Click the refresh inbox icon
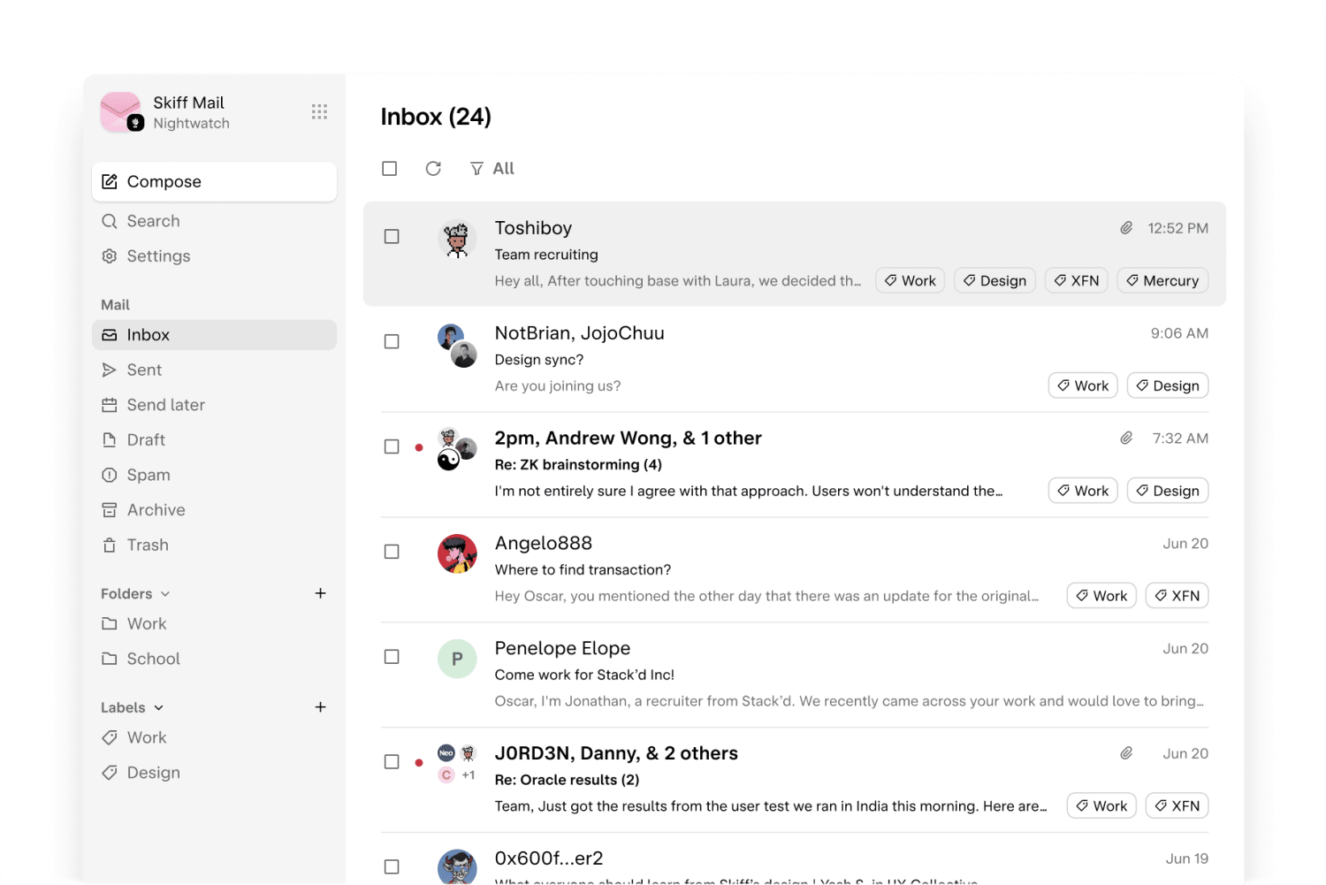1326x885 pixels. 433,168
